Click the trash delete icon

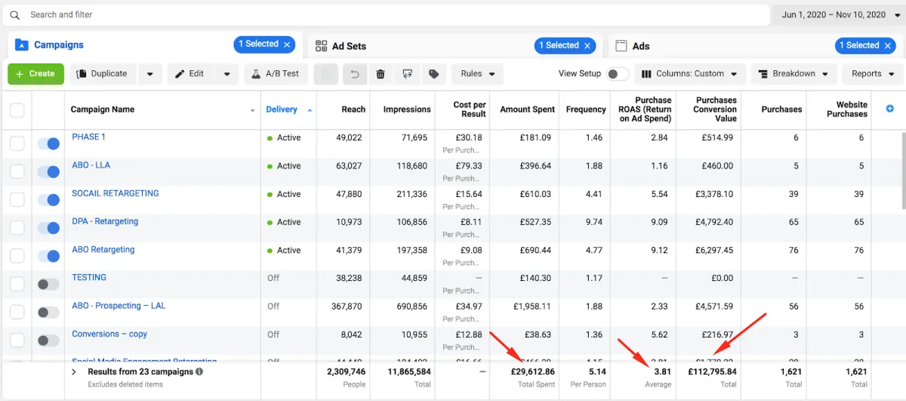coord(381,74)
